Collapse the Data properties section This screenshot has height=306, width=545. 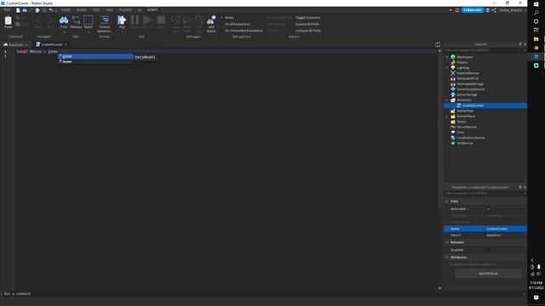coord(447,201)
